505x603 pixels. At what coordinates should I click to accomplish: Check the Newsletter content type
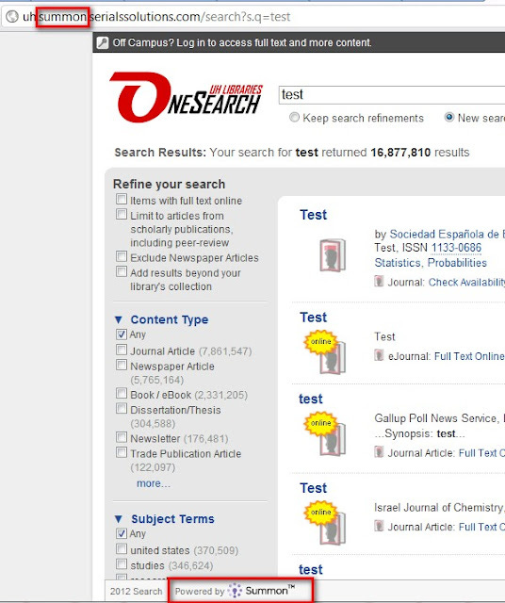[122, 437]
